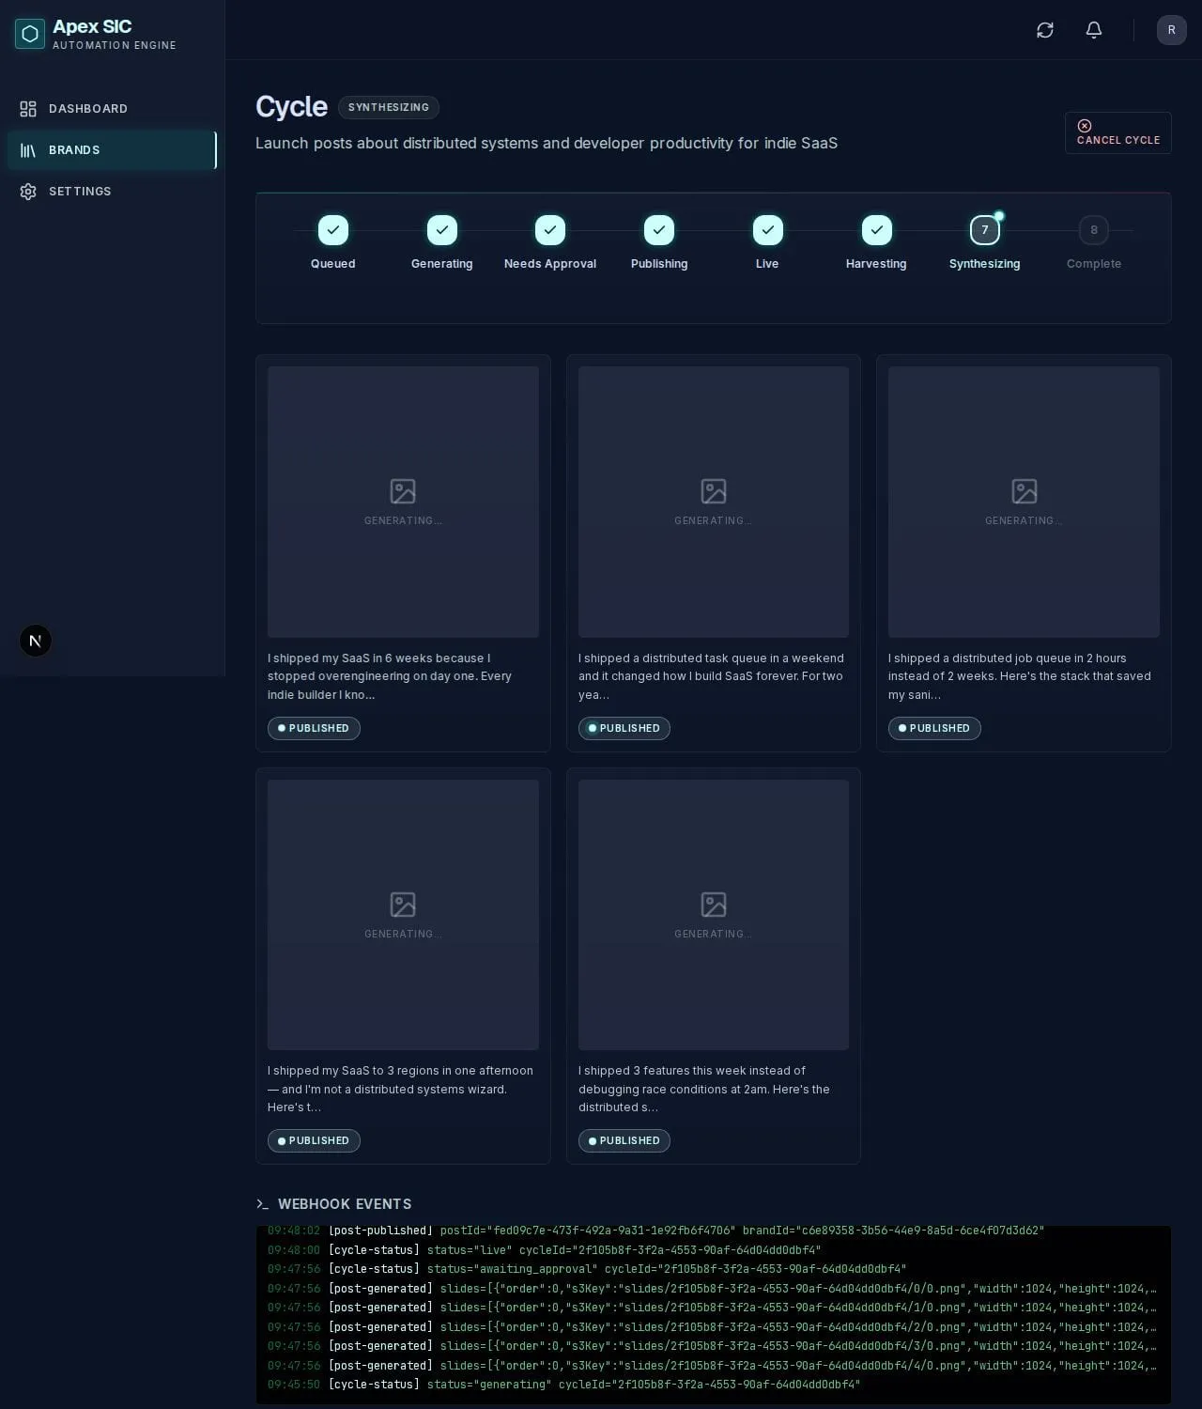This screenshot has width=1202, height=1409.
Task: Click the Needs Approval step checkmark
Action: 550,230
